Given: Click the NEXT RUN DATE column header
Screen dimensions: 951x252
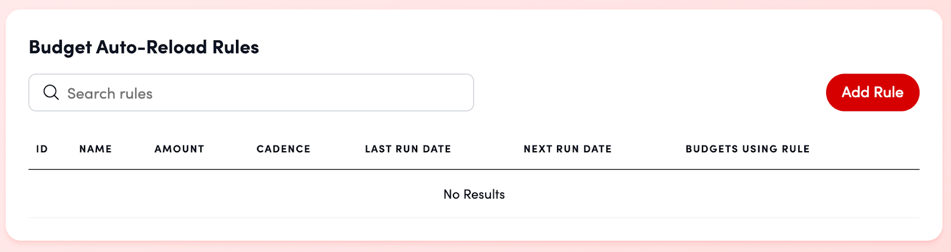Looking at the screenshot, I should [x=567, y=149].
